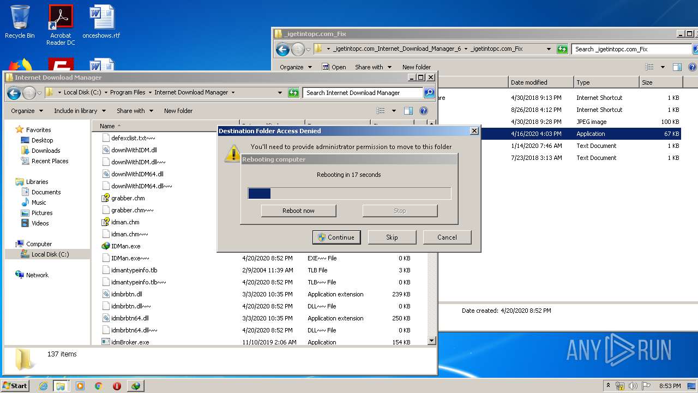Open help in Internet Download Manager window
Image resolution: width=698 pixels, height=393 pixels.
pos(424,111)
